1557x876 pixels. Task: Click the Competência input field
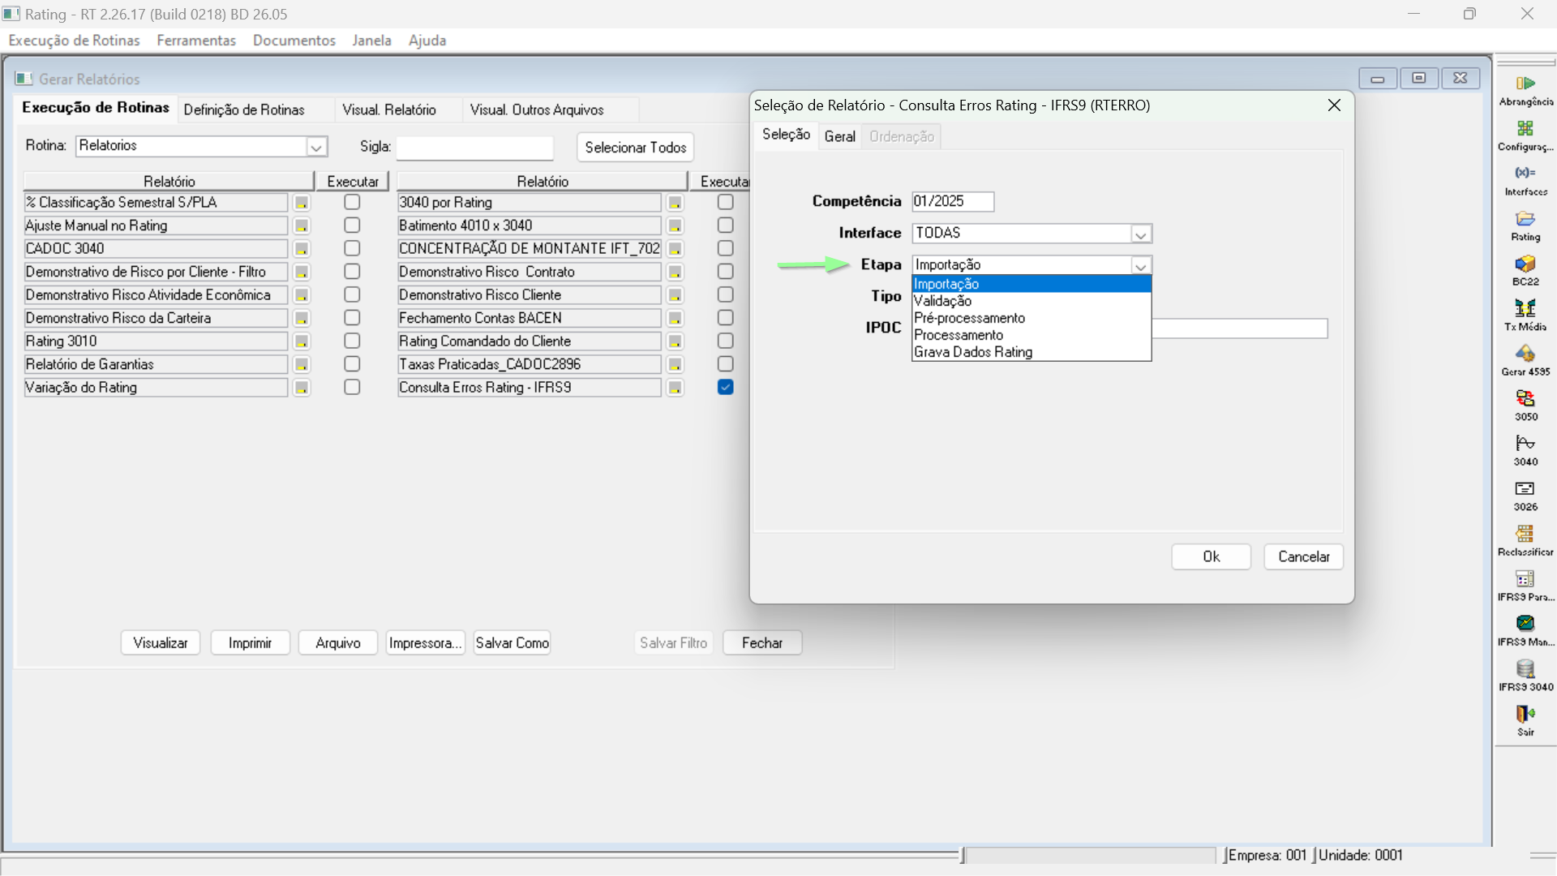click(952, 201)
